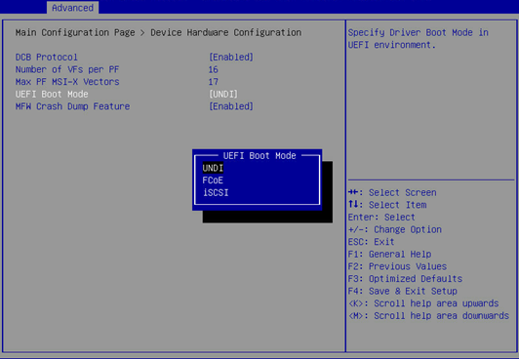Select the DCB Protocol setting label
The width and height of the screenshot is (519, 359).
coord(47,58)
